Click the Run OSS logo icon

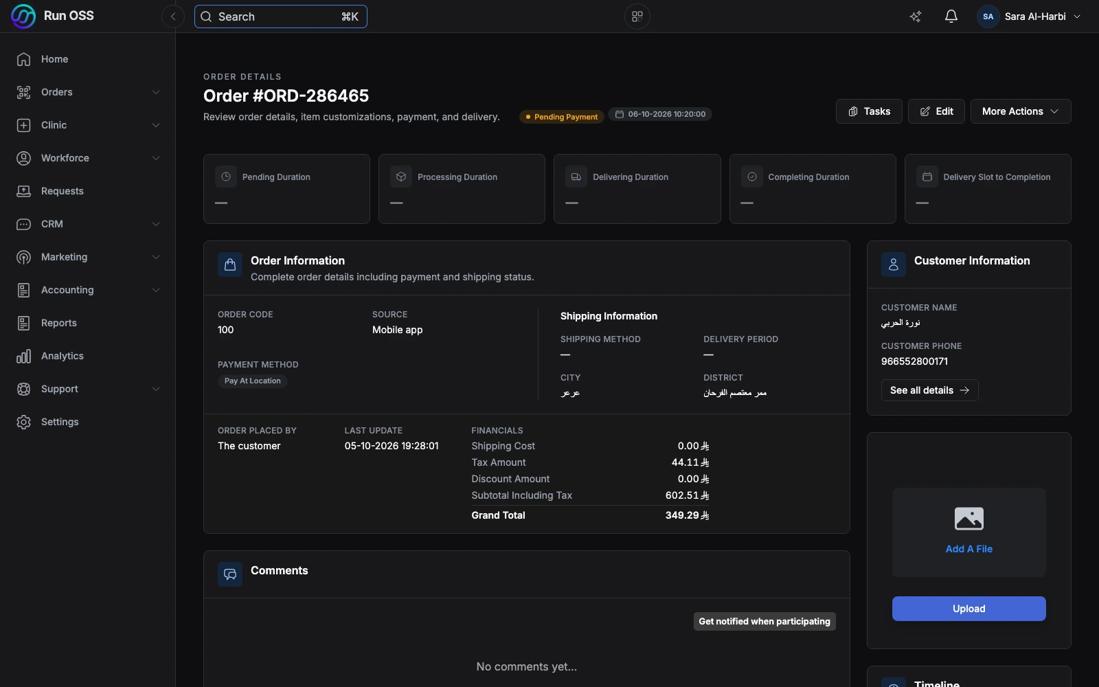pyautogui.click(x=23, y=16)
